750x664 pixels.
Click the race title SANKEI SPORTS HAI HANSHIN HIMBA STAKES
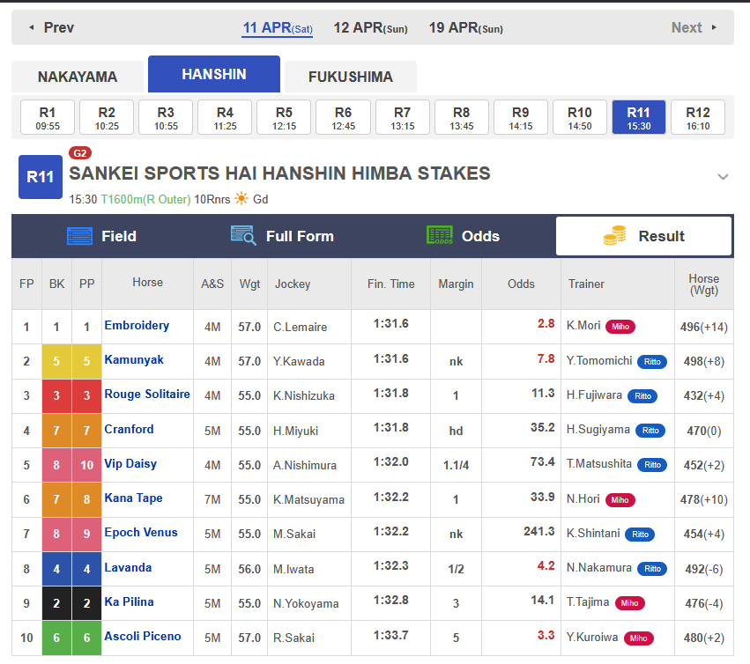279,173
